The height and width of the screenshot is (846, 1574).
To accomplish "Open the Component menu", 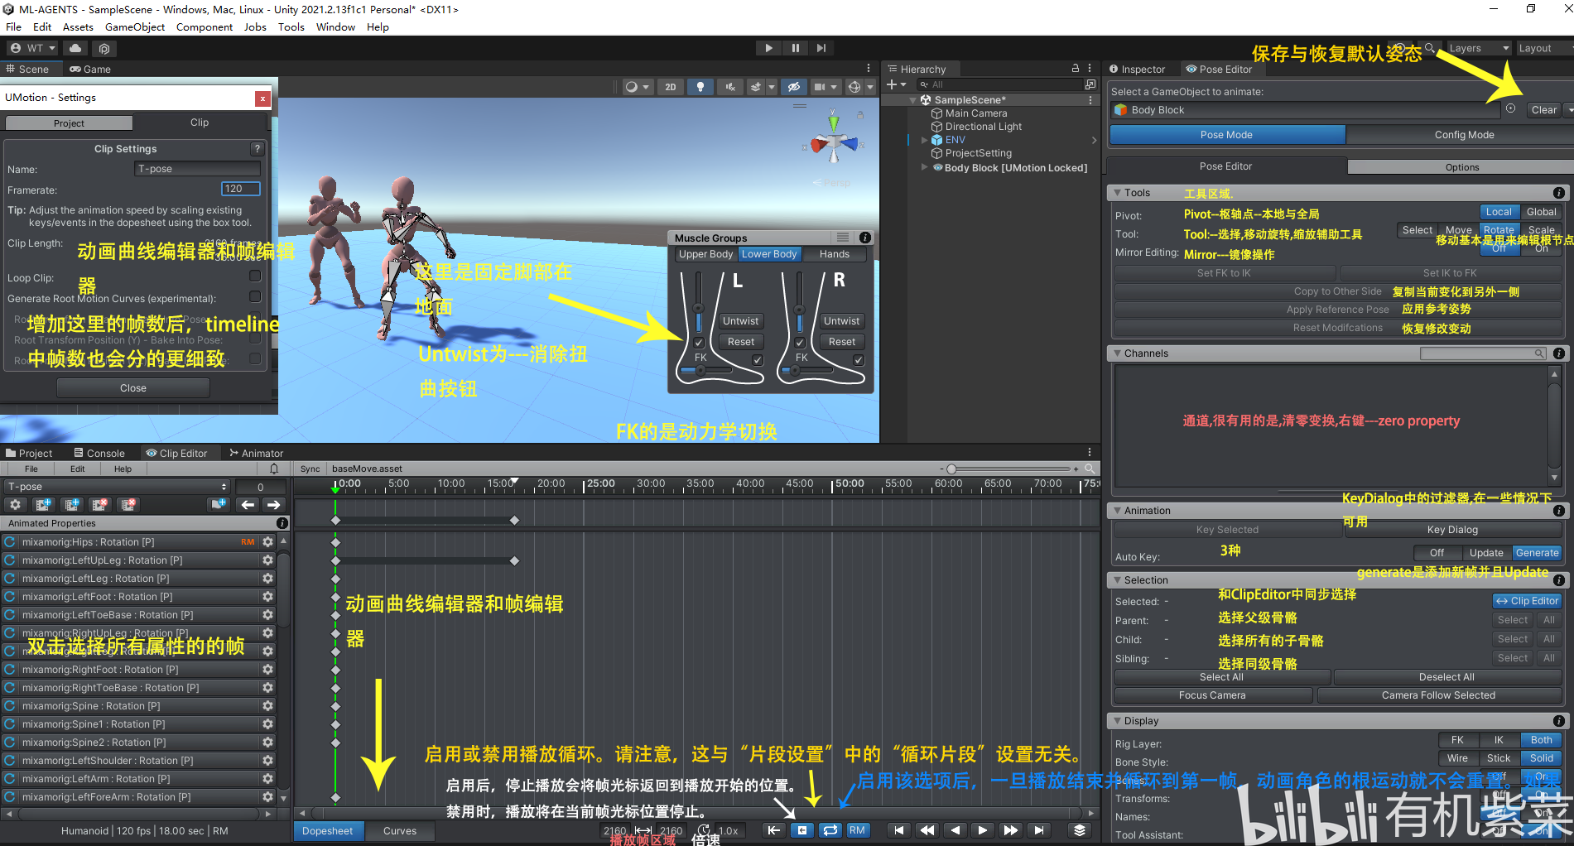I will (205, 27).
